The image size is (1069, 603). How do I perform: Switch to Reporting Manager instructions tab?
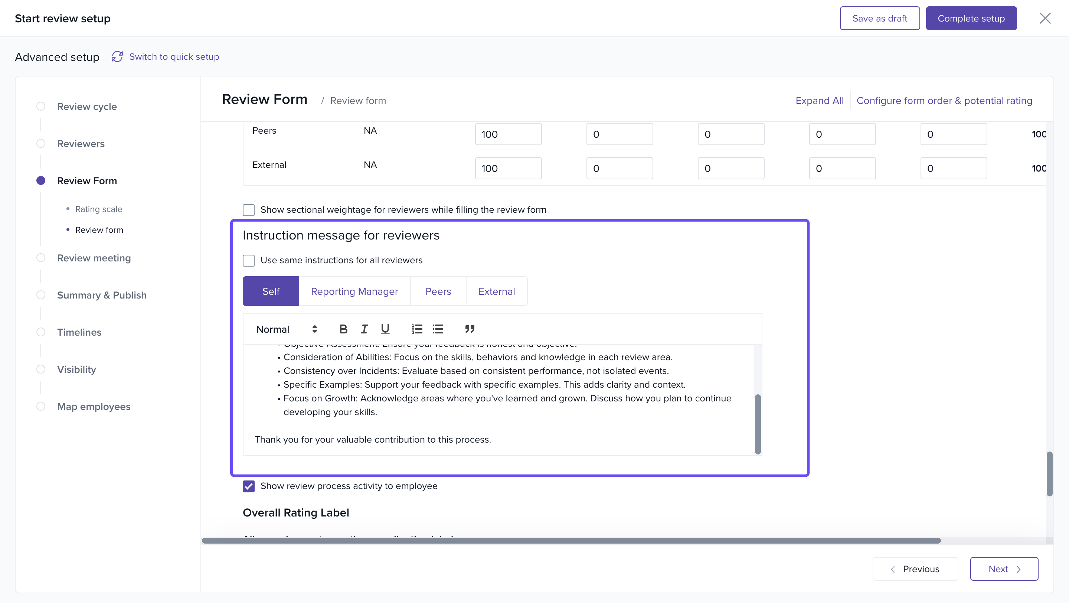pos(354,291)
